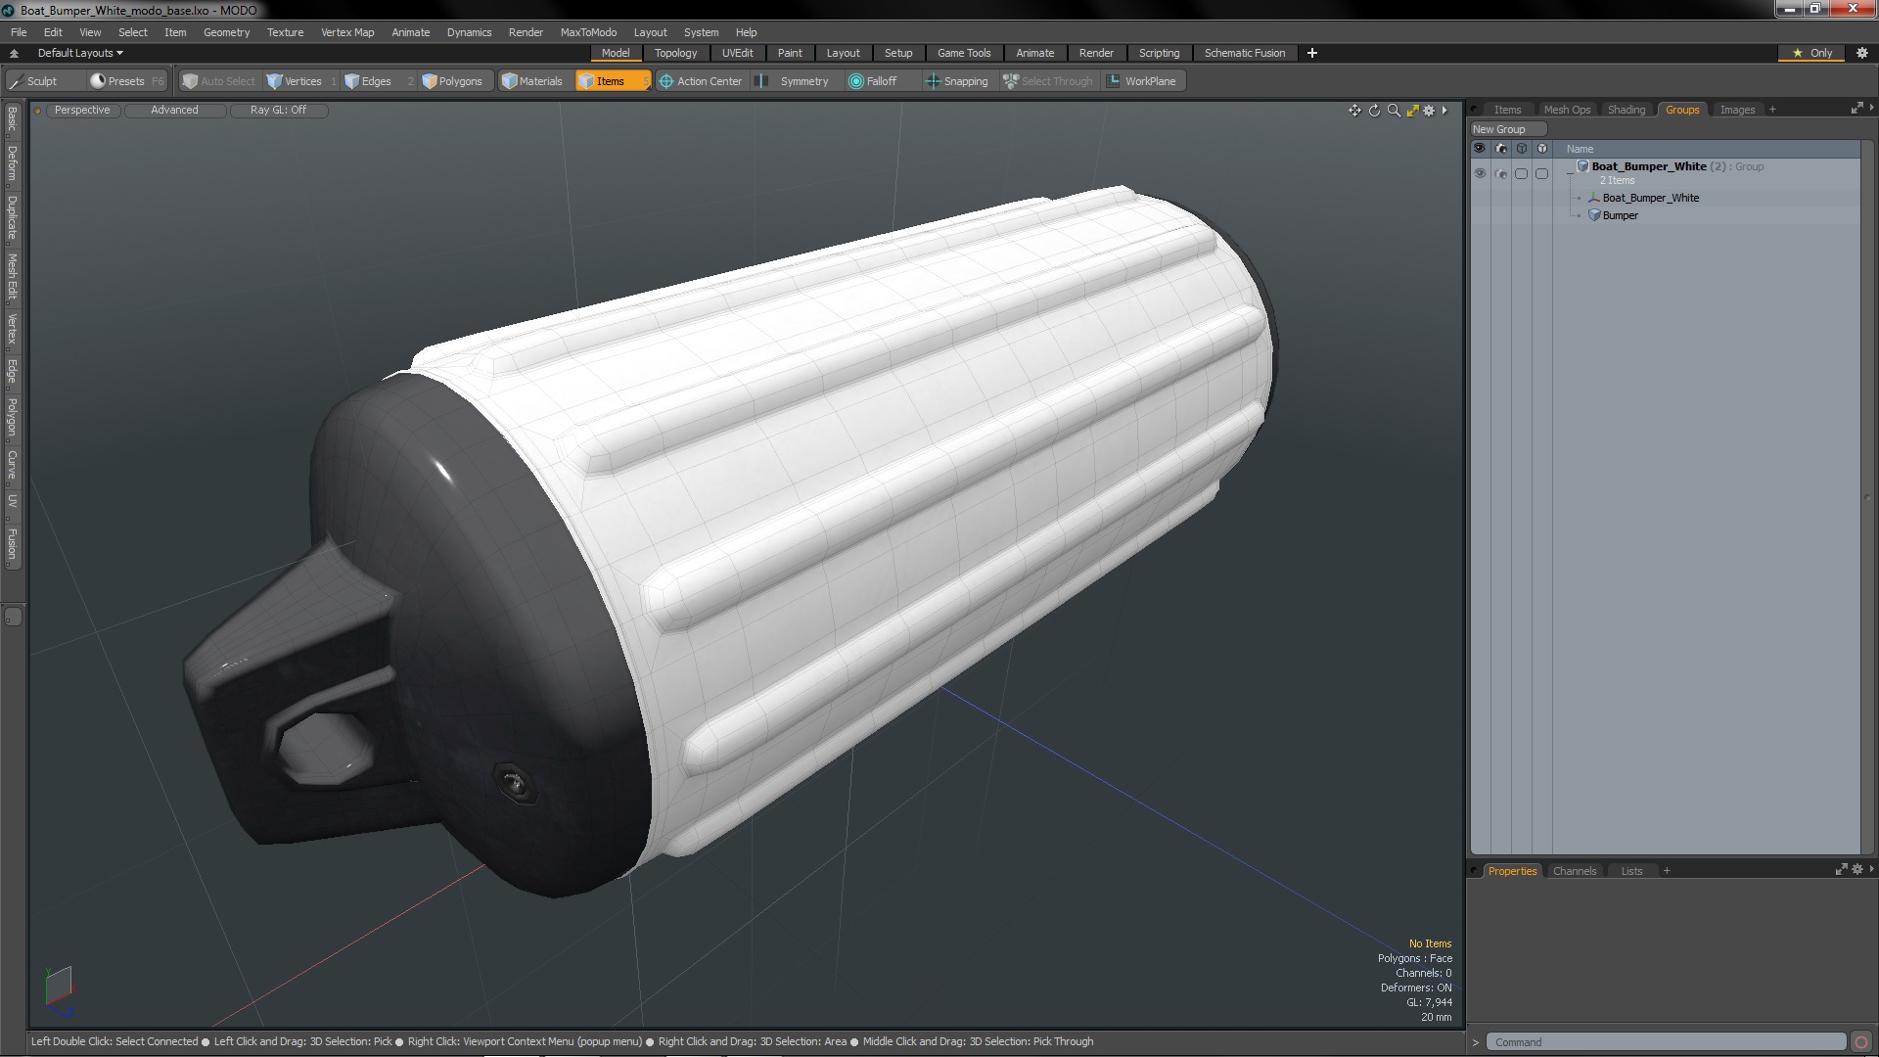
Task: Click the New Group button
Action: tap(1499, 129)
